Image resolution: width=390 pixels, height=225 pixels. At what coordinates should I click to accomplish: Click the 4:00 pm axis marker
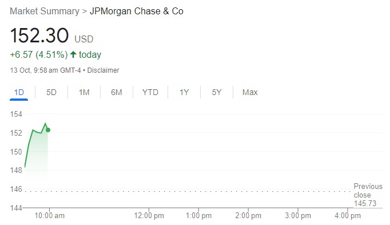click(348, 215)
